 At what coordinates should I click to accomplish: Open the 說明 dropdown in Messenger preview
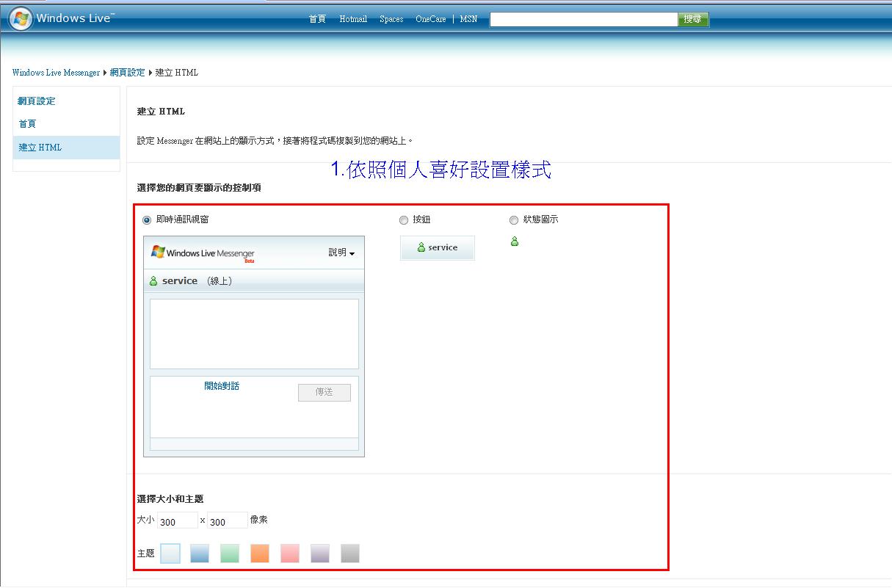[x=341, y=253]
